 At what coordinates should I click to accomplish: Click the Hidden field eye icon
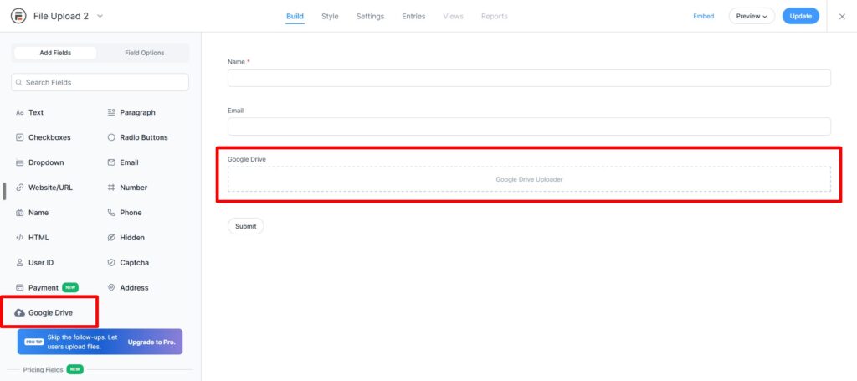(x=111, y=238)
